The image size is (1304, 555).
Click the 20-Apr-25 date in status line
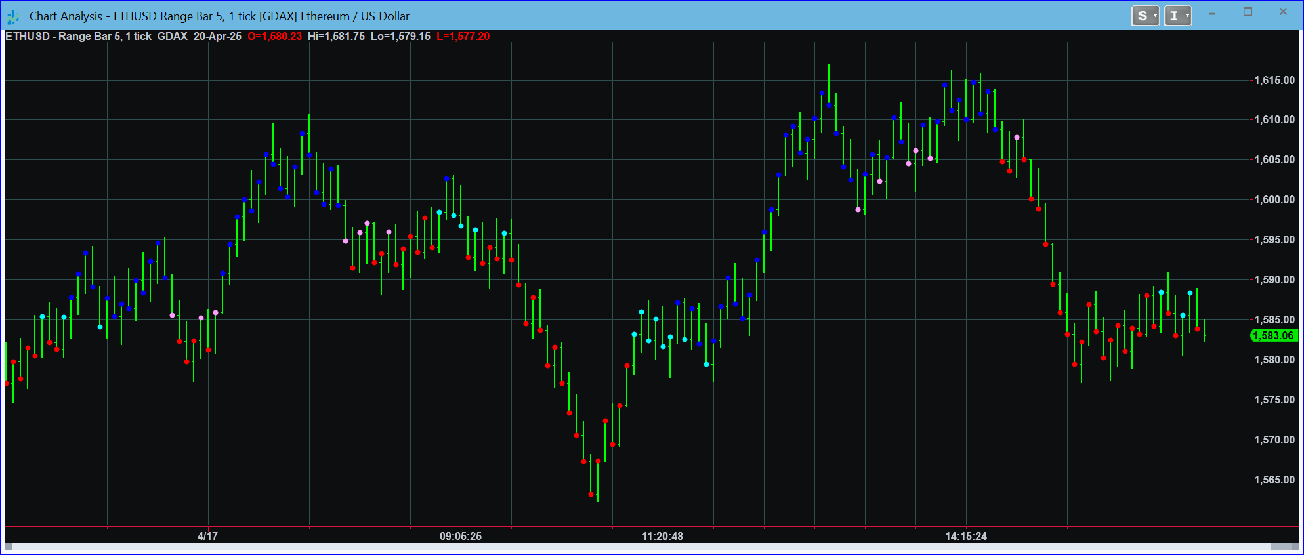(217, 37)
